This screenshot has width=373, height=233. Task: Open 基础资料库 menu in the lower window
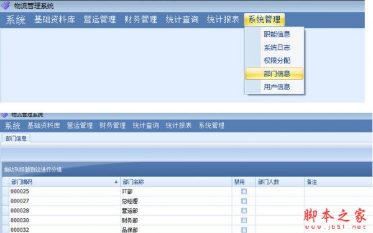click(44, 126)
